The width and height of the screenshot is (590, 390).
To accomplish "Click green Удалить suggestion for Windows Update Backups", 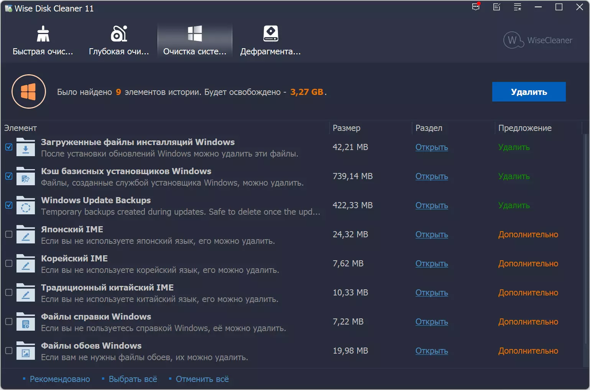I will (x=514, y=206).
